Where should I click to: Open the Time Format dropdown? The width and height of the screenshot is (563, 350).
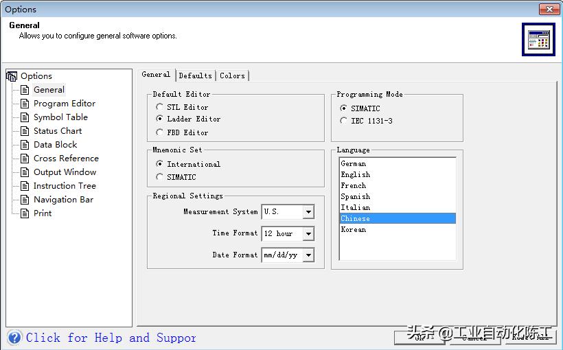coord(308,234)
